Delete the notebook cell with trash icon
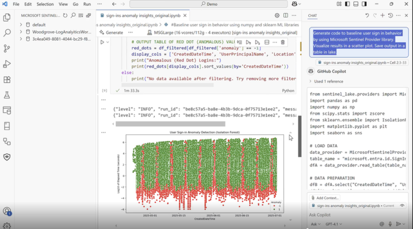413x229 pixels. 283,42
